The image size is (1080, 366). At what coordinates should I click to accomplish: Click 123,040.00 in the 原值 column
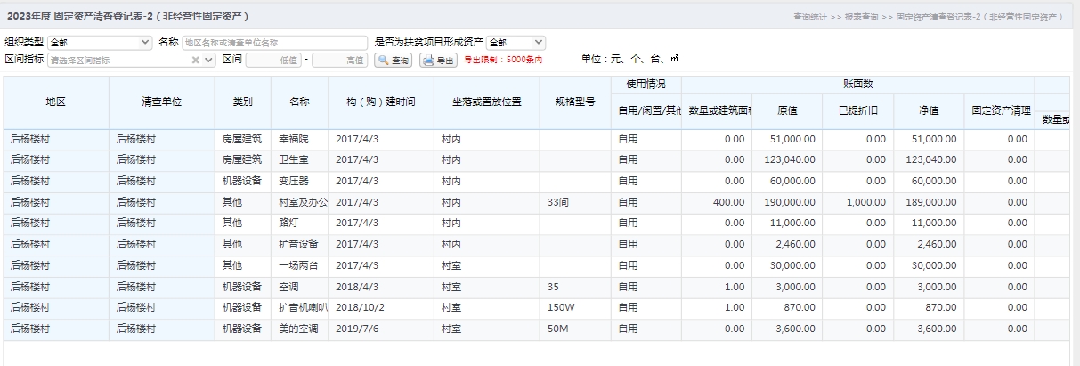point(787,159)
